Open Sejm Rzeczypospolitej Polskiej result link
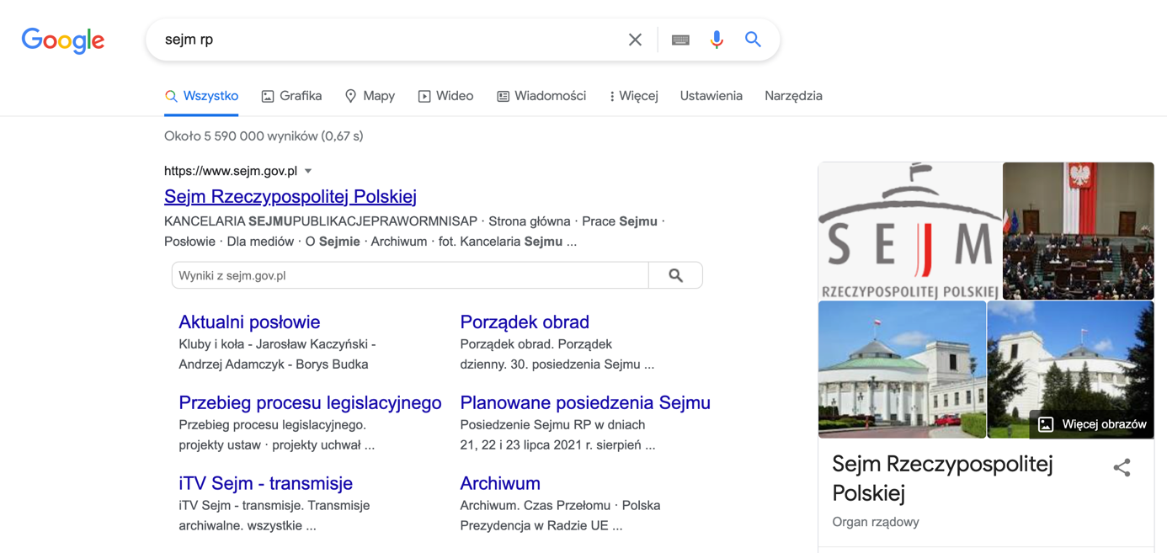 290,196
